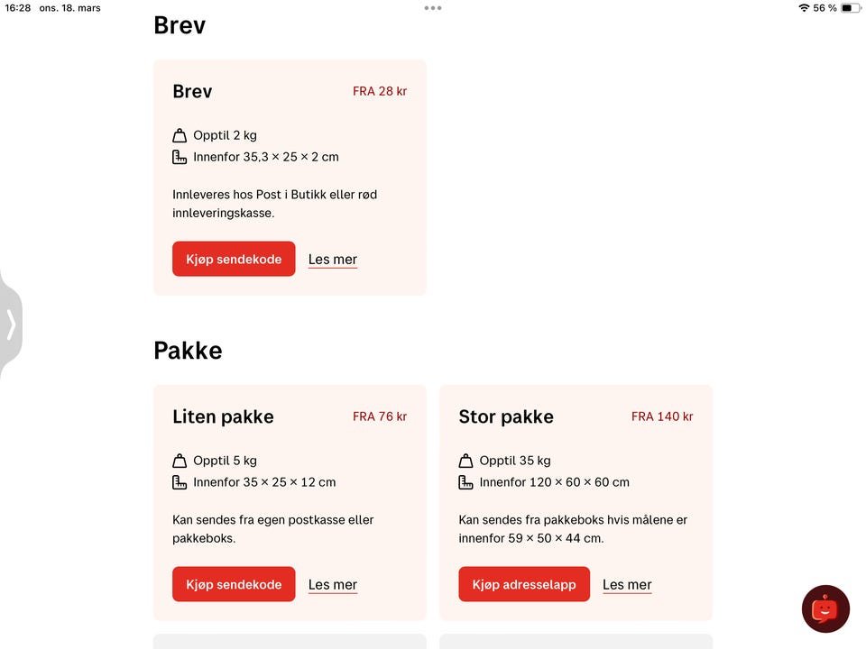Image resolution: width=866 pixels, height=649 pixels.
Task: Open the chatbot assistant icon
Action: tap(825, 608)
